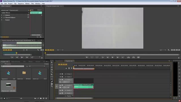
Task: Open the Program monitor settings wrench
Action: click(169, 50)
